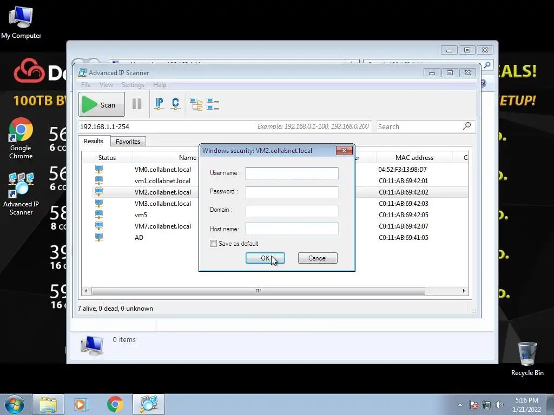Click the green Scan button
Screen dimensions: 554x415
(x=102, y=104)
